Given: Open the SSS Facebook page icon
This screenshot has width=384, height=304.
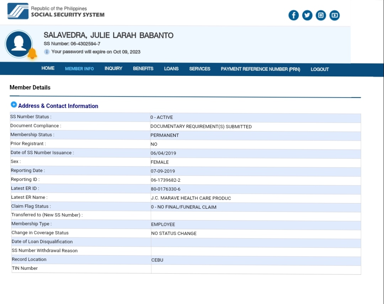Looking at the screenshot, I should [293, 15].
